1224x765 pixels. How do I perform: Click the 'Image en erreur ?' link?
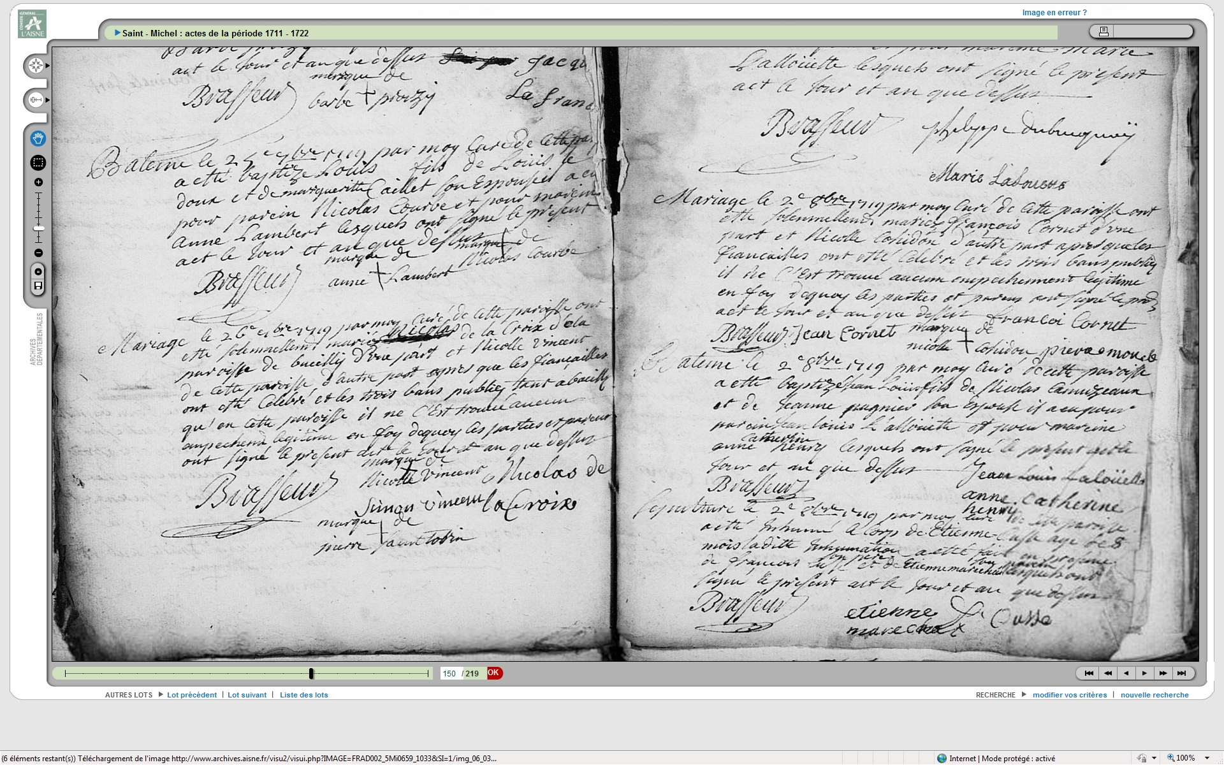(1054, 12)
